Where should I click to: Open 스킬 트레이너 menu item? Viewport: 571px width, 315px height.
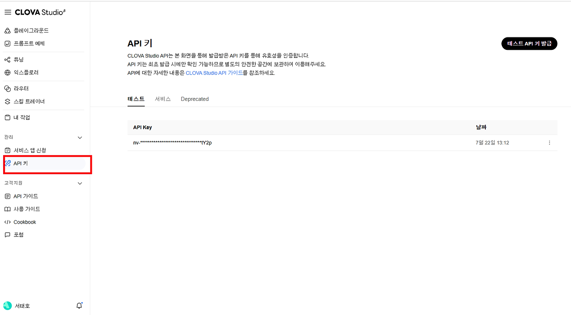click(29, 102)
